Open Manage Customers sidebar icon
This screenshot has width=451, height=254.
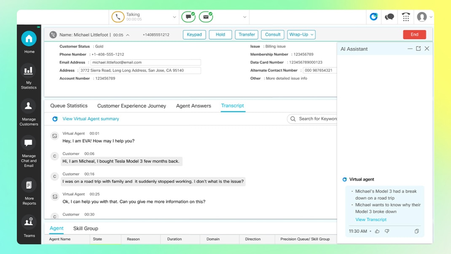[x=29, y=106]
